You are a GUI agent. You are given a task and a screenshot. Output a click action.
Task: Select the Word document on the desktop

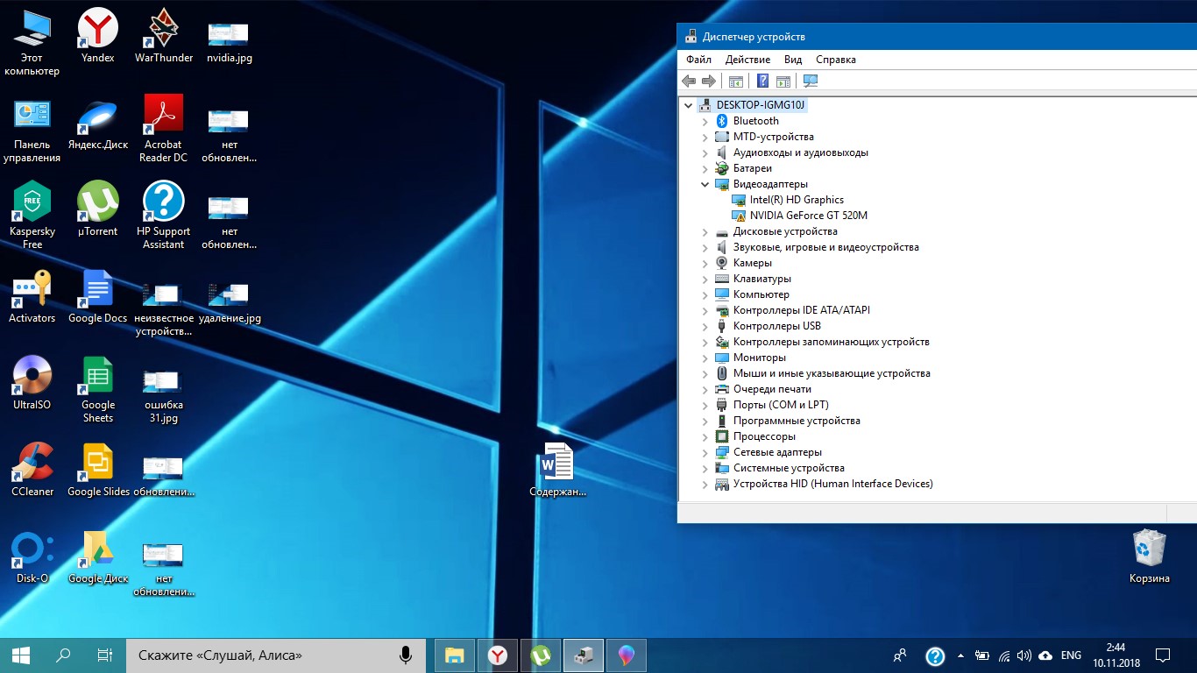tap(557, 470)
